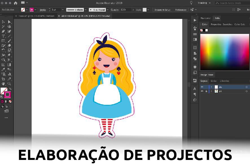Select the Hand tool
The height and width of the screenshot is (167, 250).
click(x=3, y=84)
